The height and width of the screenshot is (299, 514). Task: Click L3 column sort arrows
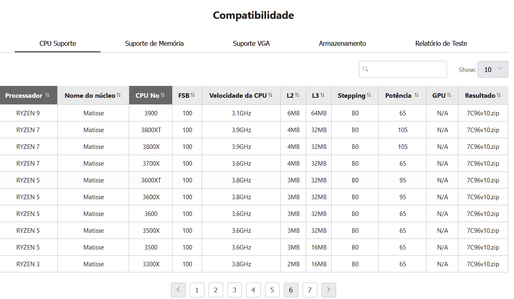pos(323,95)
